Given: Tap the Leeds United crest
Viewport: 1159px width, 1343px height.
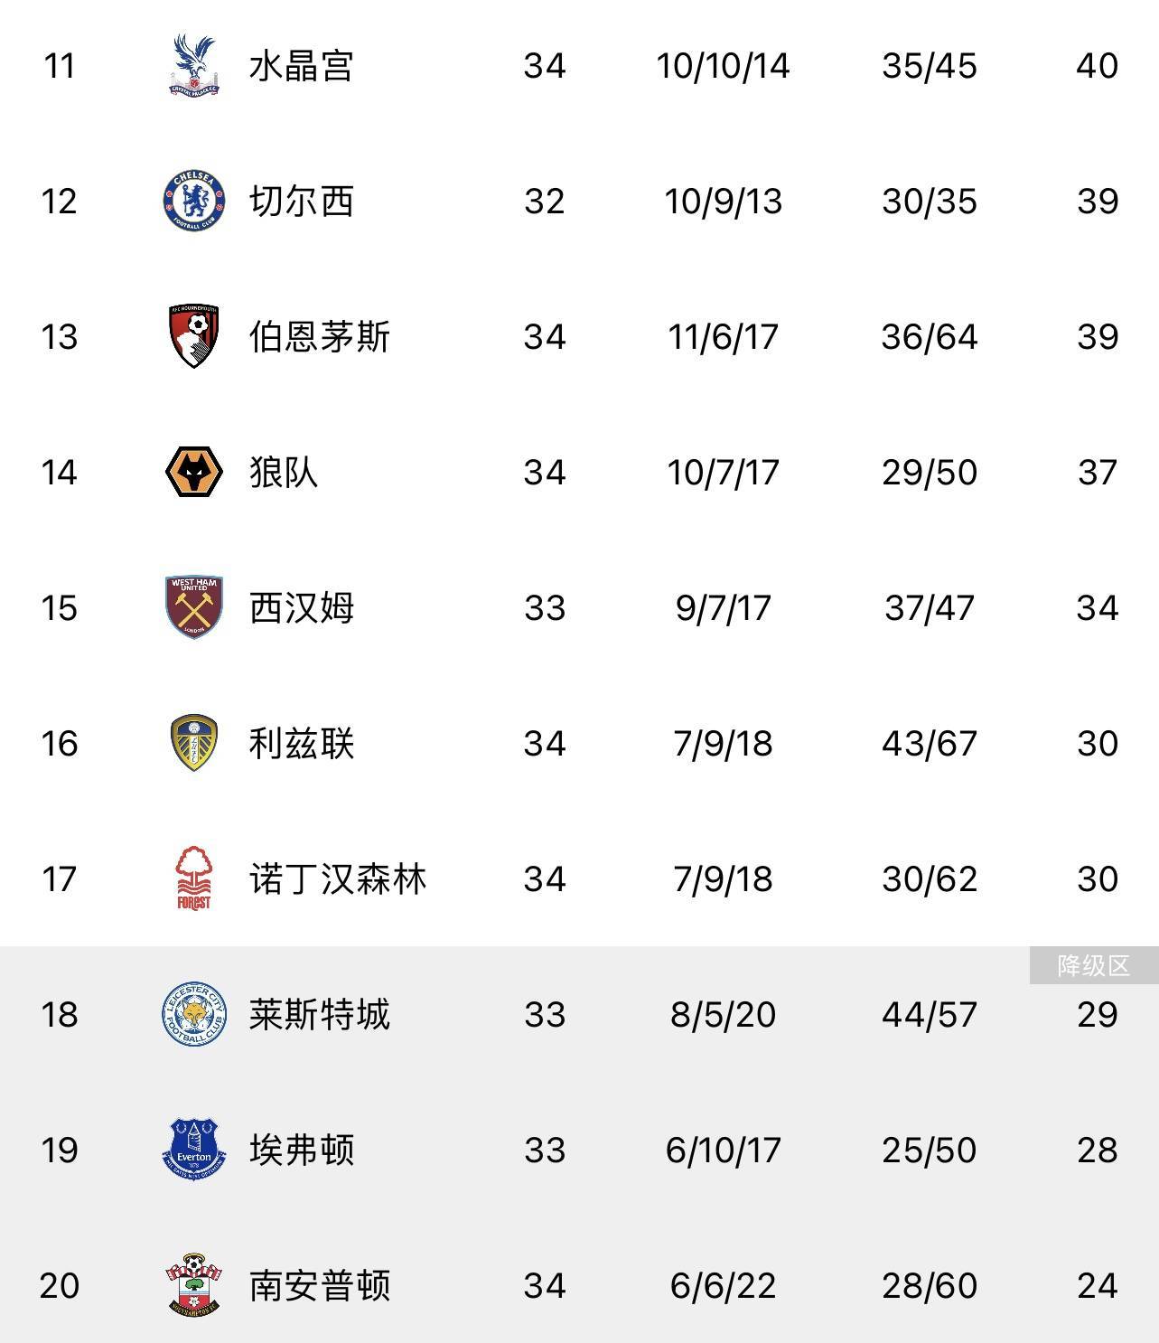Looking at the screenshot, I should tap(193, 743).
